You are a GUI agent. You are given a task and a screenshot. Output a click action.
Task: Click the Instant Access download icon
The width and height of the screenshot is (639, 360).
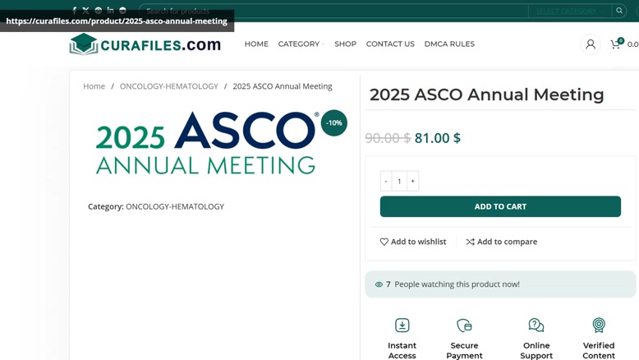click(x=402, y=325)
